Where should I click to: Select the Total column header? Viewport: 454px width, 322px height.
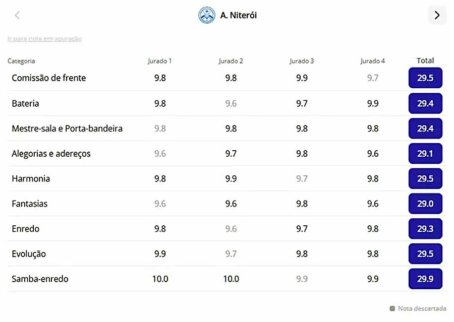pos(425,60)
